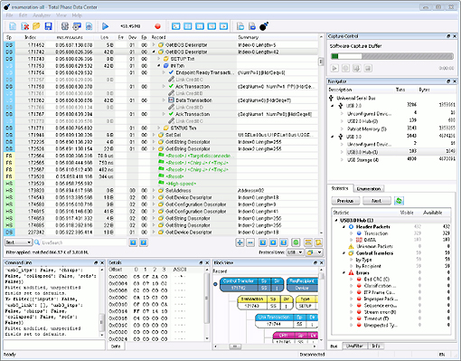
Task: Click the Command Line input box
Action: click(54, 345)
